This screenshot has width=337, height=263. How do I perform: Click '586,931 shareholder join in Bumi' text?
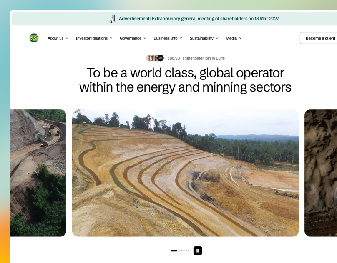point(196,58)
